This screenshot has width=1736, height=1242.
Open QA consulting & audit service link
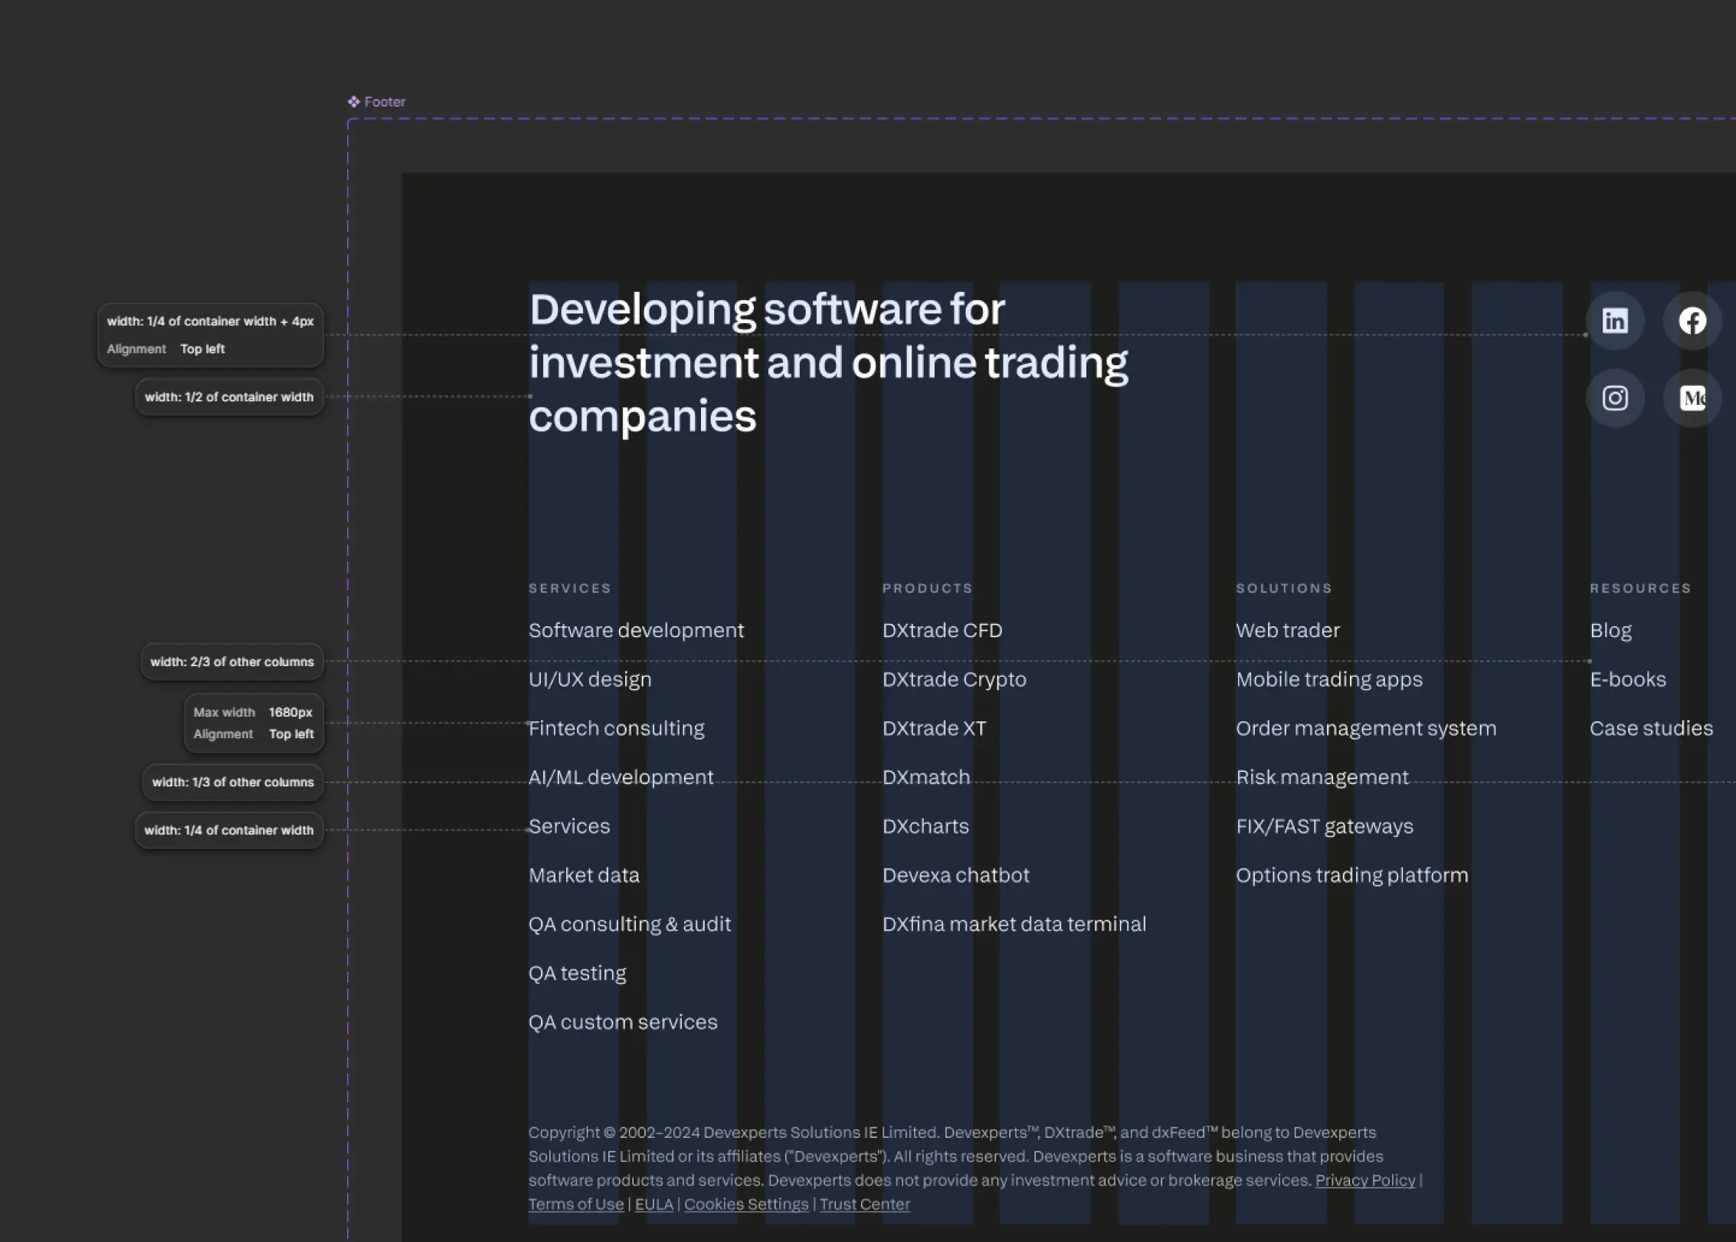tap(630, 923)
